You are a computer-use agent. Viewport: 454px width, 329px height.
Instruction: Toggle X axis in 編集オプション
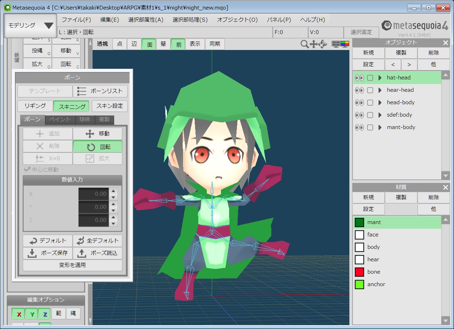pos(19,314)
